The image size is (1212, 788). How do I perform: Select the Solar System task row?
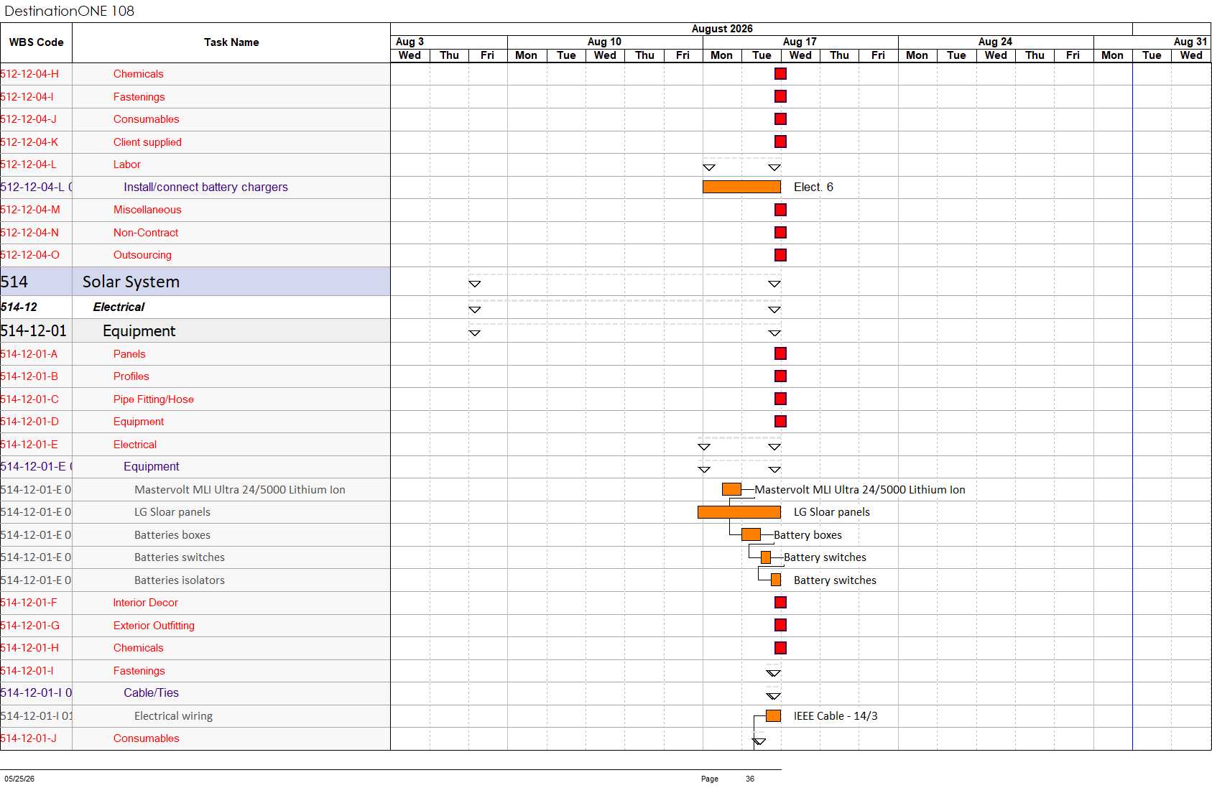(x=195, y=282)
